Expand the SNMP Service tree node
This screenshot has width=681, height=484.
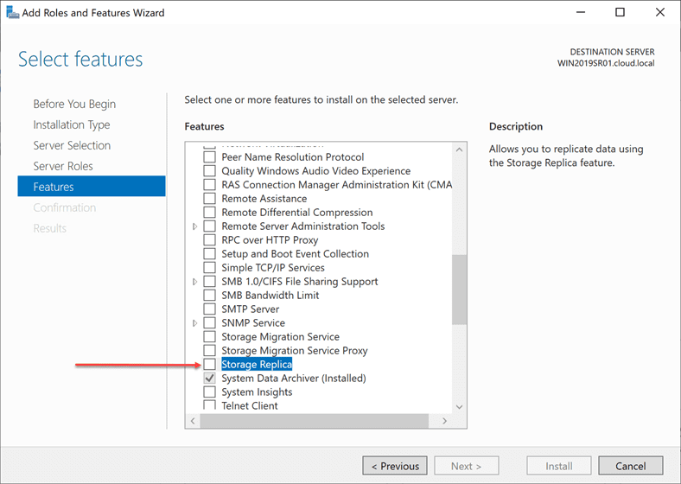(x=196, y=323)
